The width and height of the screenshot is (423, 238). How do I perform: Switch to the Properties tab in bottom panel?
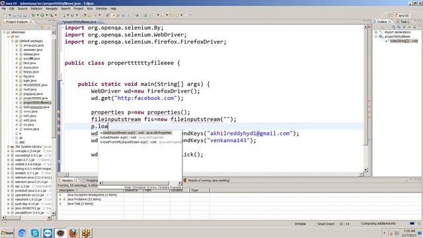tap(91, 180)
